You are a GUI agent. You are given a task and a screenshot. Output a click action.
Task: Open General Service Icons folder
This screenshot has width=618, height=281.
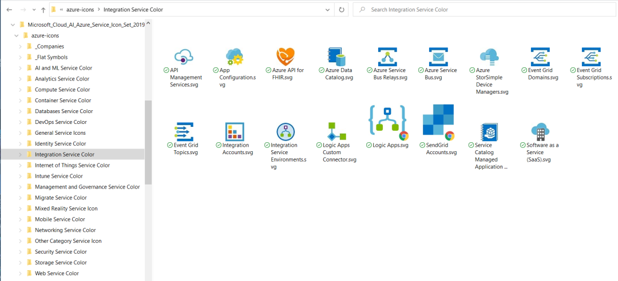(x=60, y=133)
